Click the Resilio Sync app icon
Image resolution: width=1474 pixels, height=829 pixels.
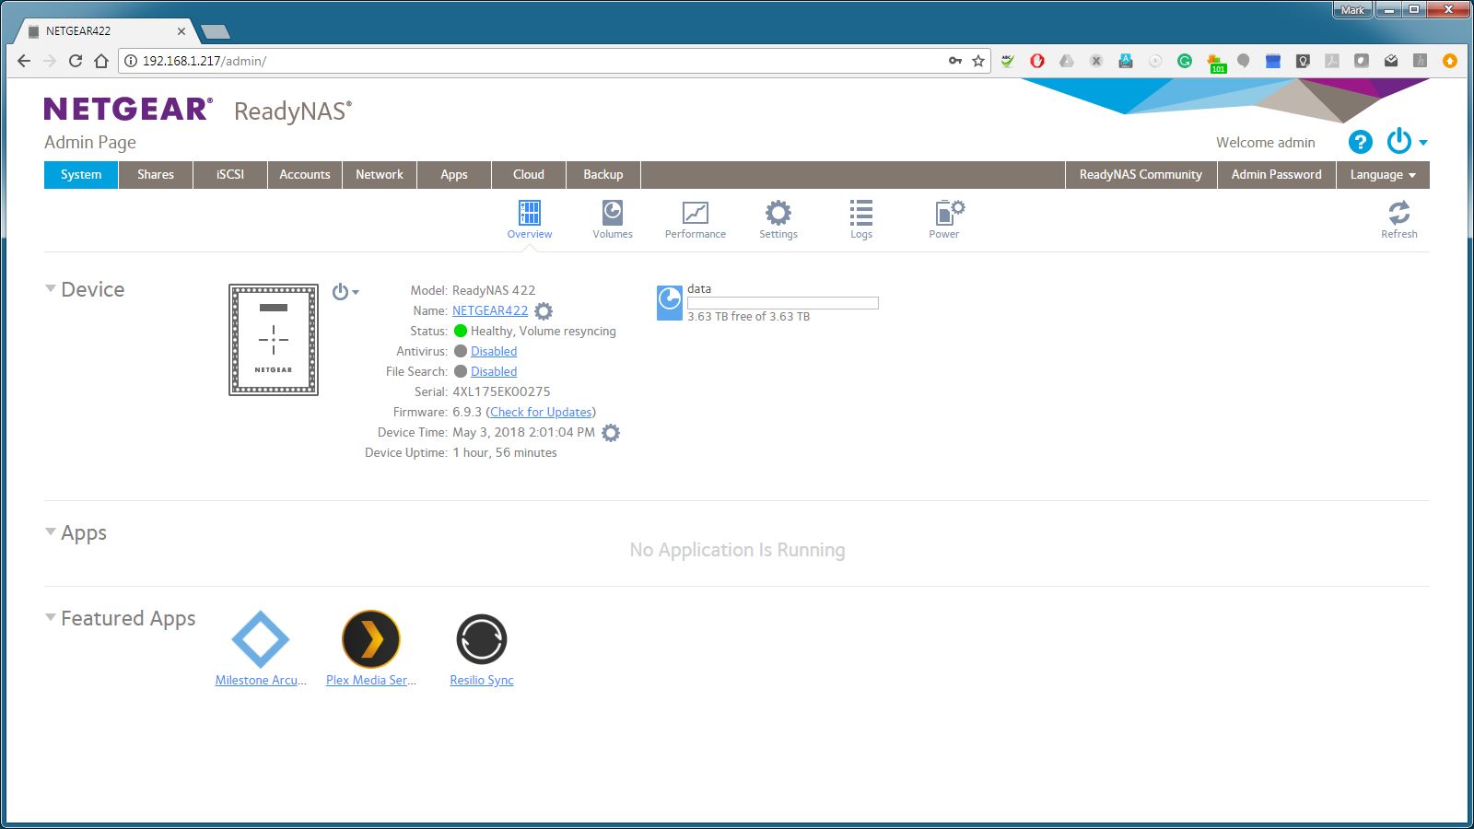pyautogui.click(x=481, y=639)
